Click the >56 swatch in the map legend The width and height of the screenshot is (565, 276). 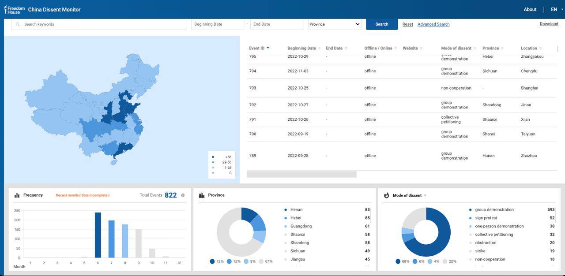click(x=213, y=157)
